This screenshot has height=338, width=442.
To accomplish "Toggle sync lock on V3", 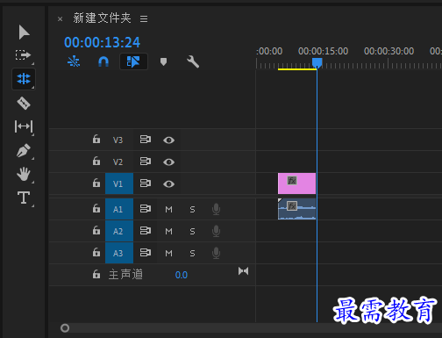I will 146,140.
